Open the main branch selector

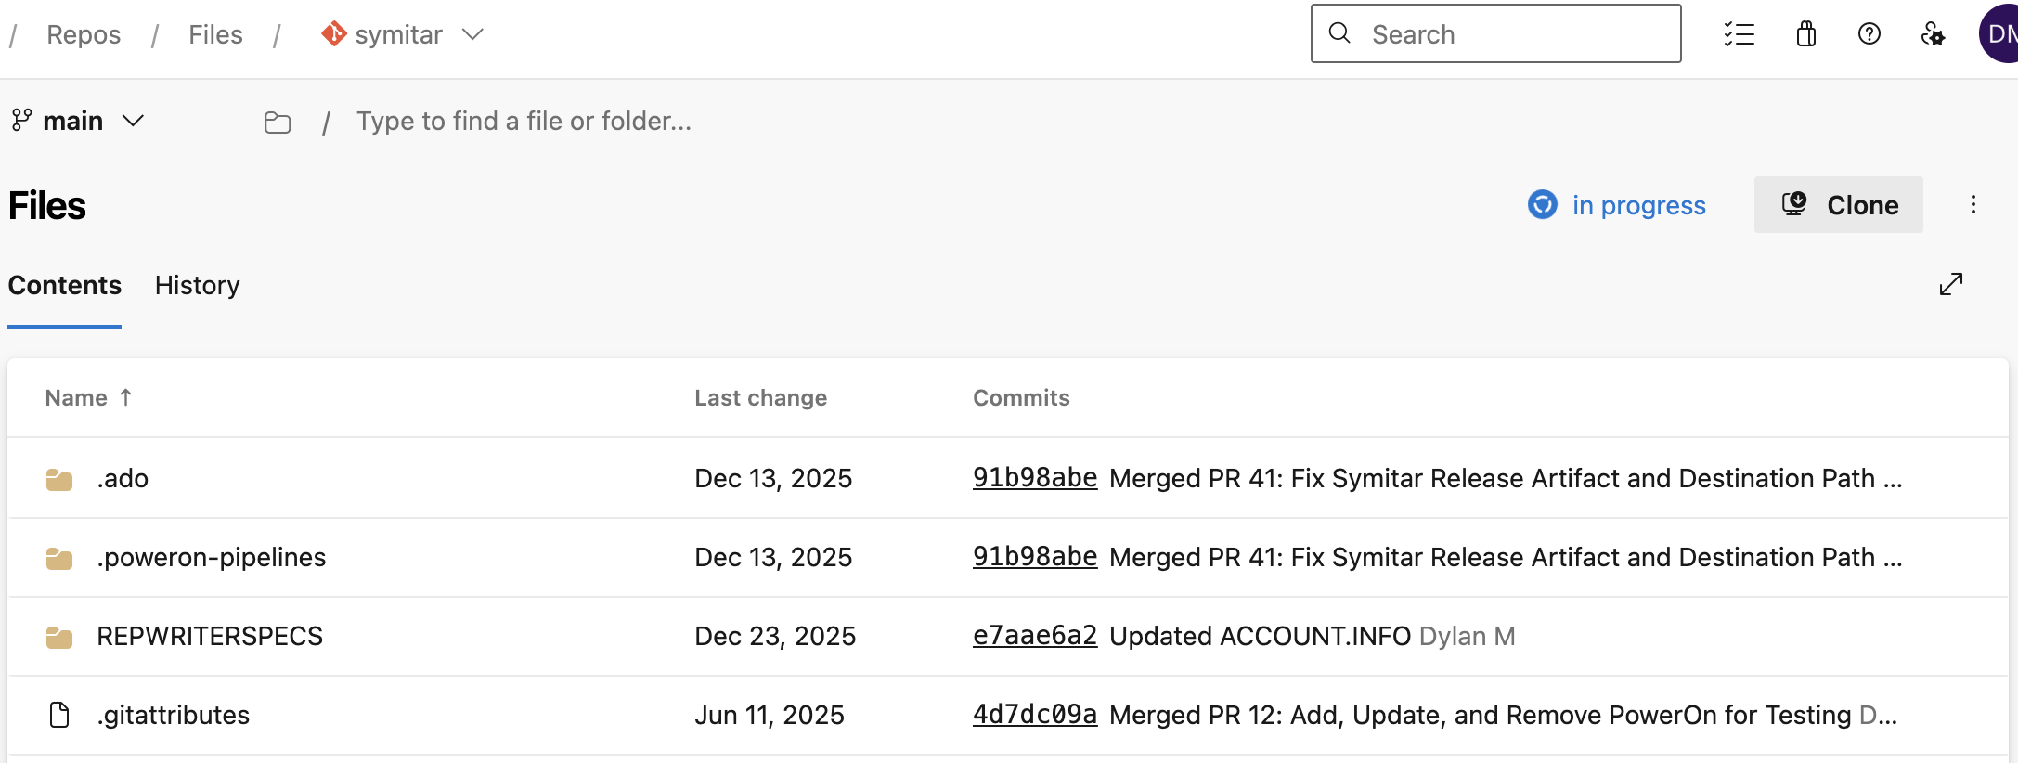click(x=78, y=121)
